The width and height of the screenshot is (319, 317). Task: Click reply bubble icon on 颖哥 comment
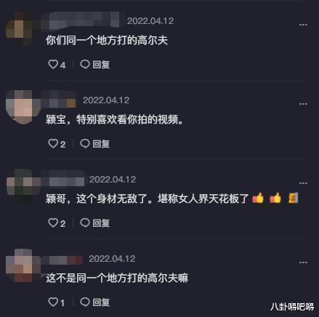tap(85, 223)
